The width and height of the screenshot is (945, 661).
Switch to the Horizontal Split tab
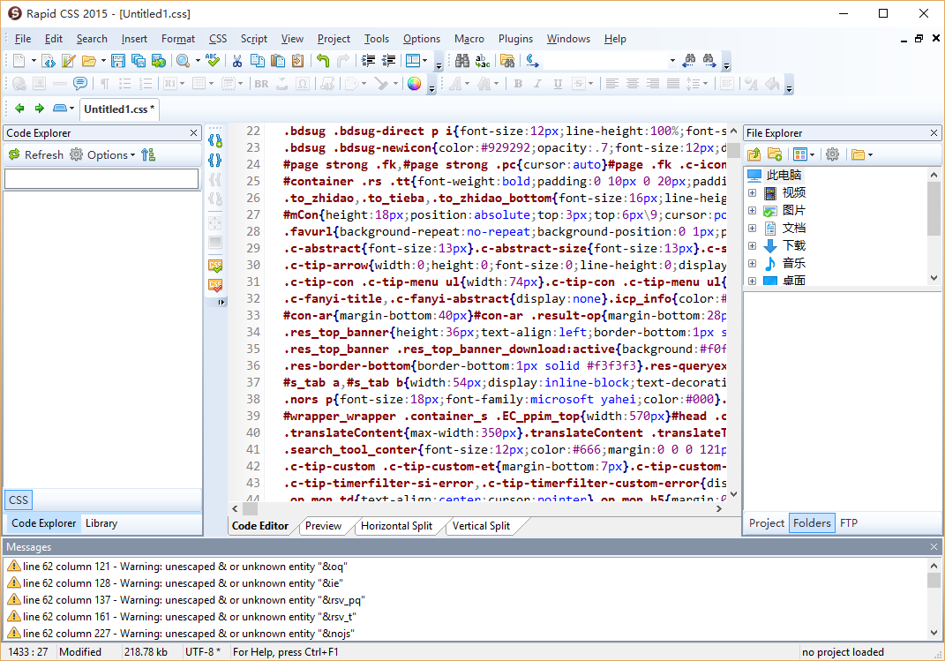click(x=396, y=525)
